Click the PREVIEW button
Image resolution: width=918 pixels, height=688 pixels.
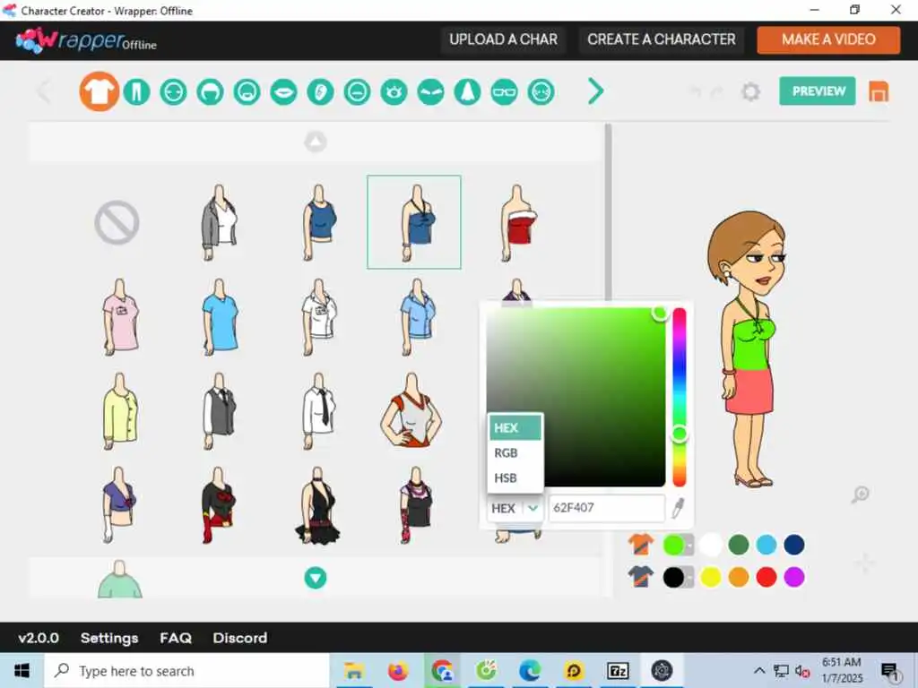coord(818,91)
